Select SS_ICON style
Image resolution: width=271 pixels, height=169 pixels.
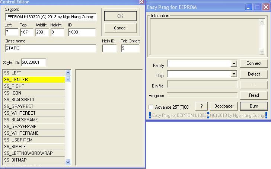coord(34,93)
